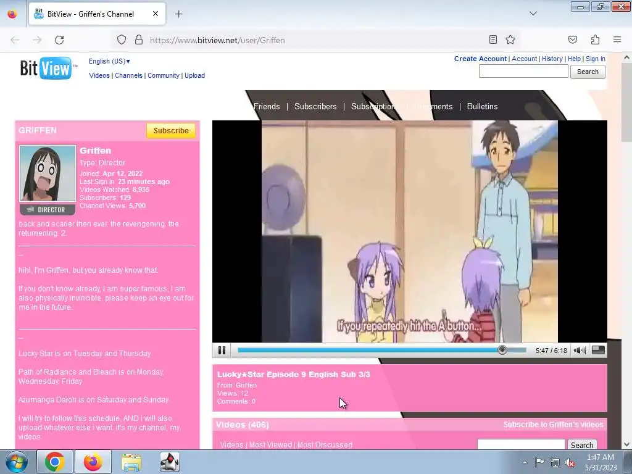The image size is (632, 474).
Task: Click the video frame in the player
Action: click(410, 231)
